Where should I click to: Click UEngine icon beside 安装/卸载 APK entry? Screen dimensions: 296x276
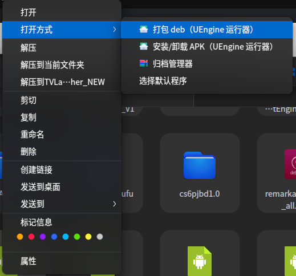point(144,46)
